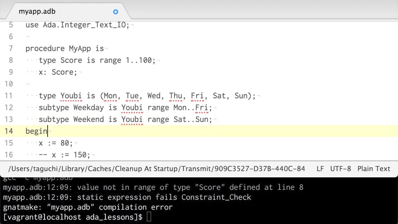
Task: Click line number 8 in the gutter
Action: coord(11,60)
